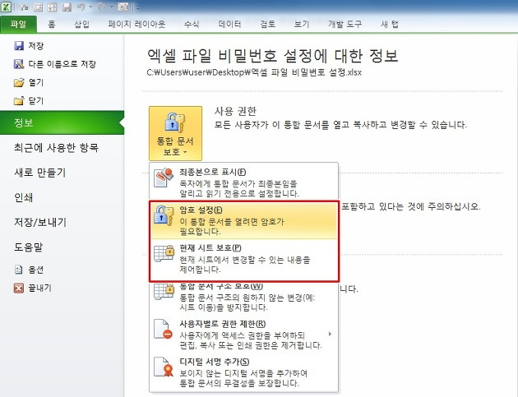Go to Recent (최근에 사용한 항목) section
518x397 pixels.
[x=56, y=147]
